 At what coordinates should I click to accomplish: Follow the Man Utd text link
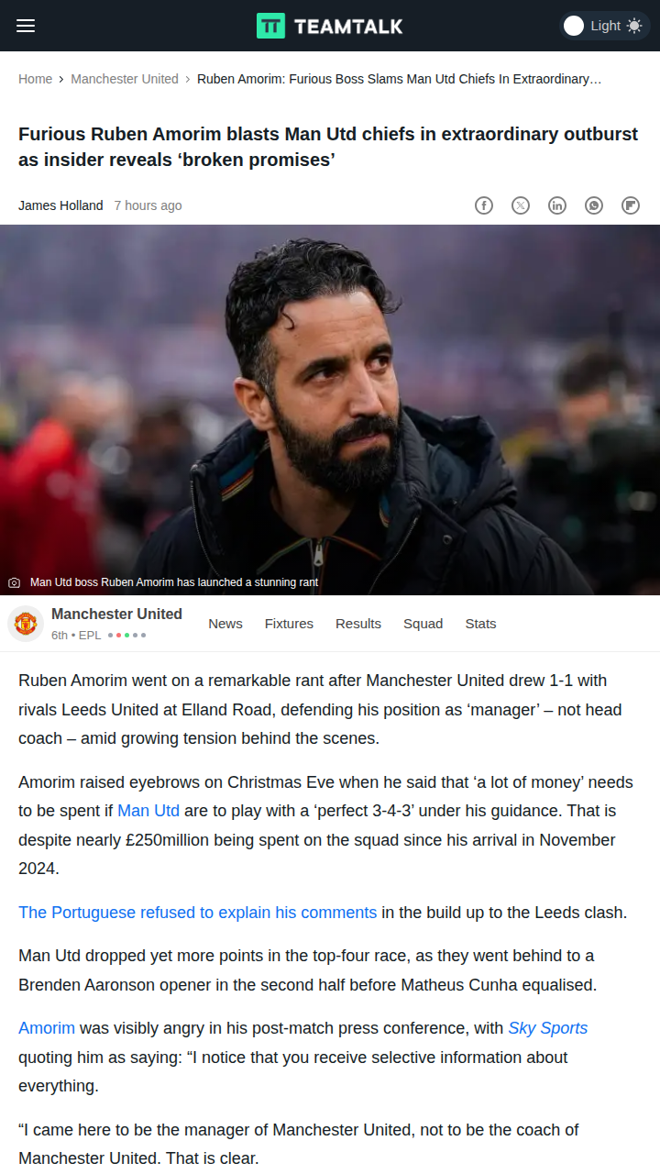tap(148, 811)
